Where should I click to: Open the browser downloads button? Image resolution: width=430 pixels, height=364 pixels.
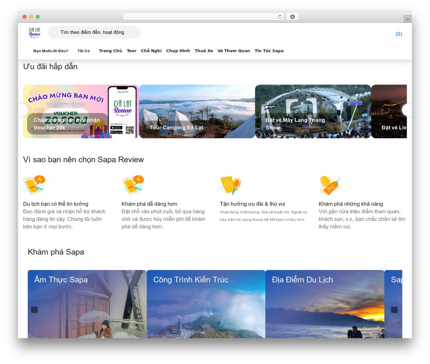tap(293, 17)
